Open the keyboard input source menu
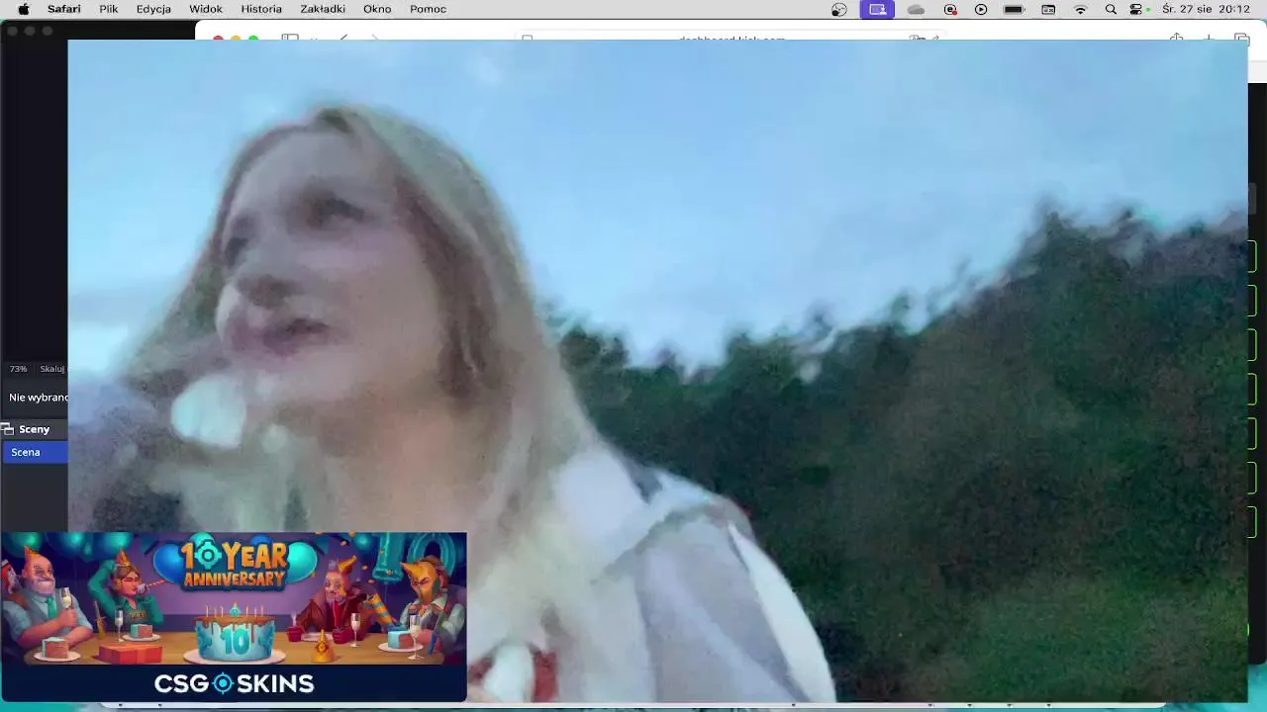This screenshot has width=1267, height=712. 1048,9
